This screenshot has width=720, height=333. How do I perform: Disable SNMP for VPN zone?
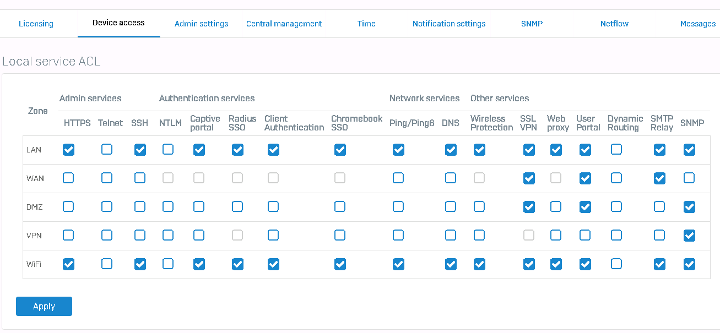tap(689, 236)
